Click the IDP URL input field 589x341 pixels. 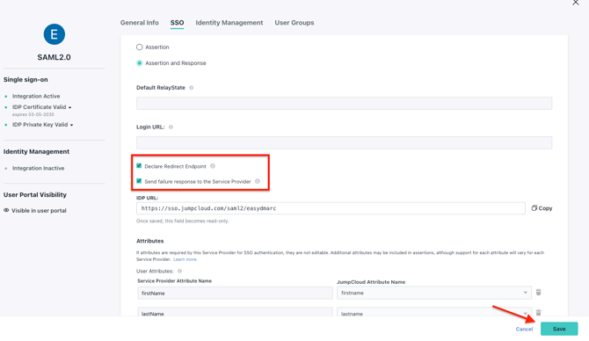click(x=331, y=208)
